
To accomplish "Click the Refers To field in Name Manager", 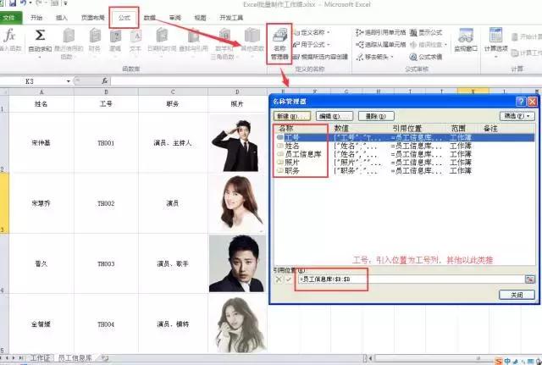I will 412,279.
